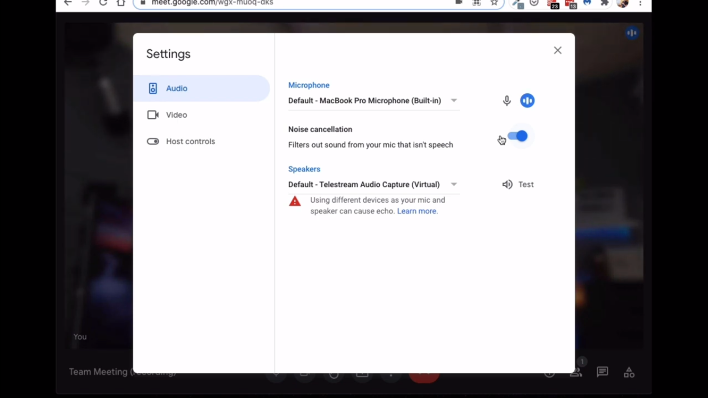
Task: Open the Chrome profile avatar
Action: click(622, 3)
